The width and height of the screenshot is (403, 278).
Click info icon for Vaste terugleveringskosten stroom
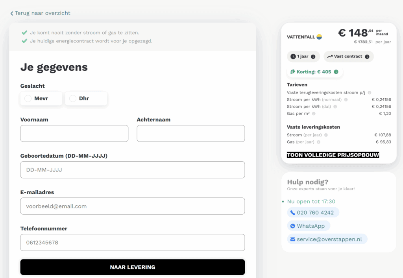click(x=369, y=93)
